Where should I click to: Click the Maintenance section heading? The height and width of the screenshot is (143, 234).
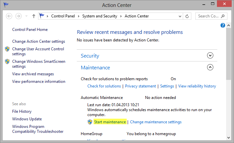point(96,68)
